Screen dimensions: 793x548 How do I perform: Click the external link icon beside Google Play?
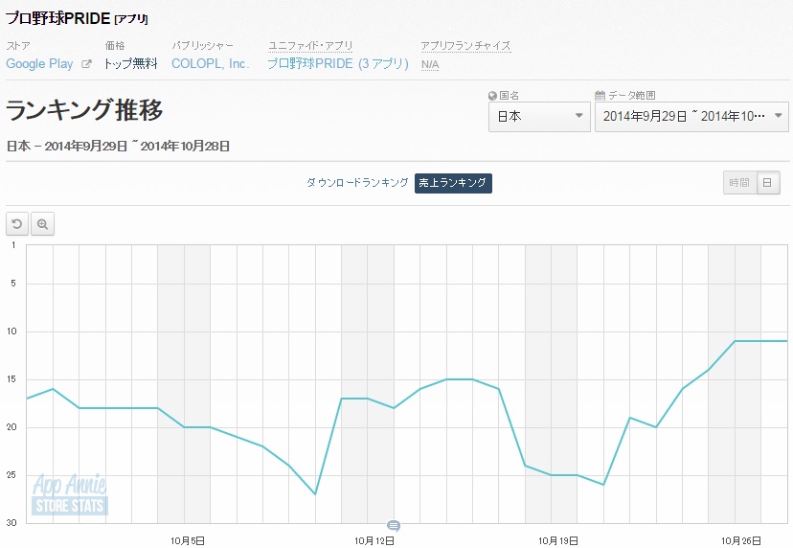coord(86,64)
